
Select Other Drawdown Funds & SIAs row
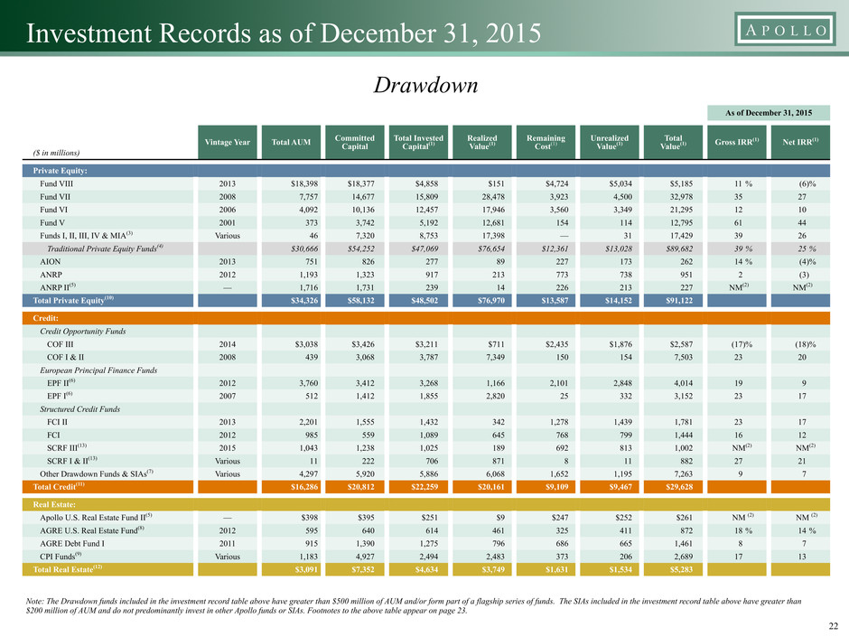click(425, 474)
